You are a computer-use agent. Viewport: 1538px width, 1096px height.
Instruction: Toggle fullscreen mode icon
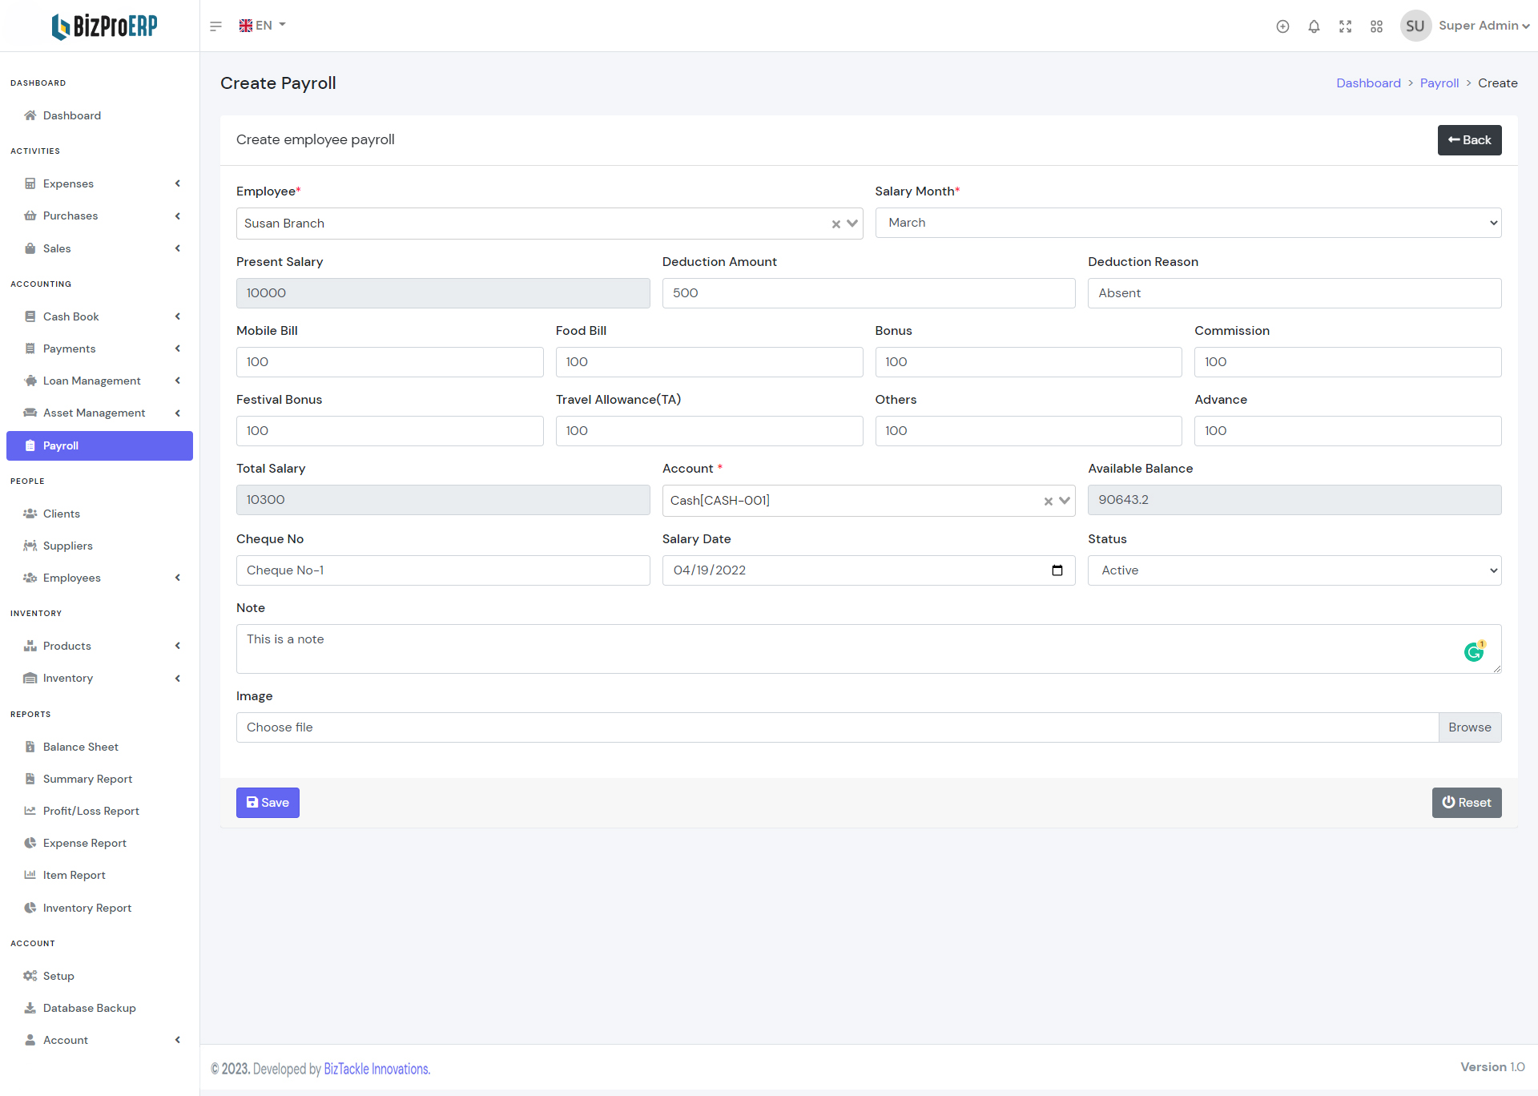pos(1345,26)
